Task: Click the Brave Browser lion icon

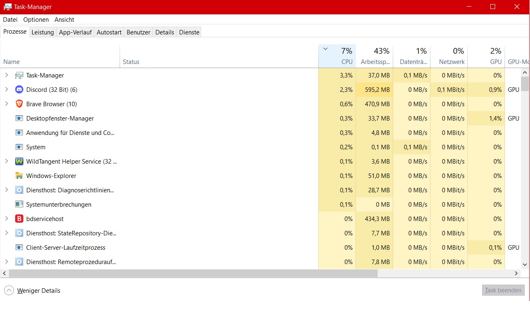Action: click(x=19, y=104)
